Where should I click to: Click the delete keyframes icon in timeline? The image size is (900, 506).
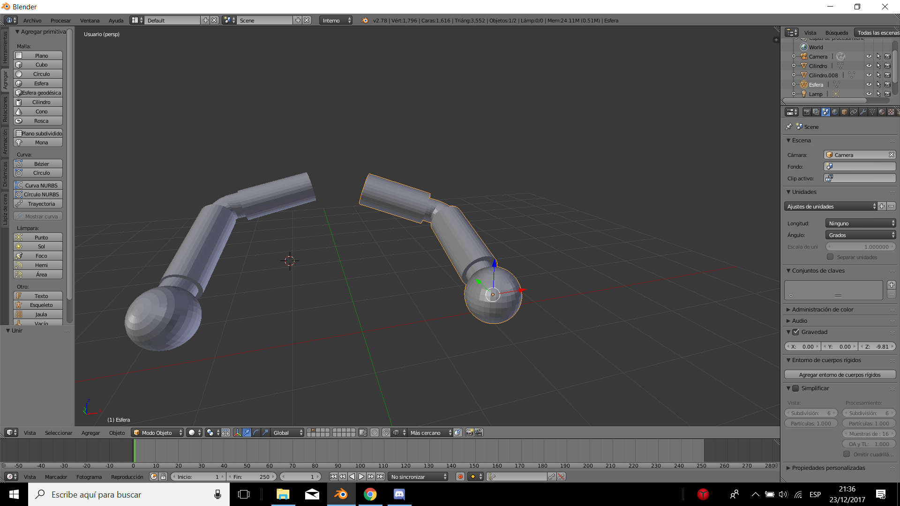561,476
